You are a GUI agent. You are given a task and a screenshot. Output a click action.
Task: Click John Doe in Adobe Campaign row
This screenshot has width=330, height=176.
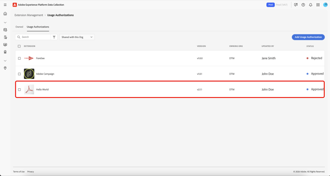point(268,74)
